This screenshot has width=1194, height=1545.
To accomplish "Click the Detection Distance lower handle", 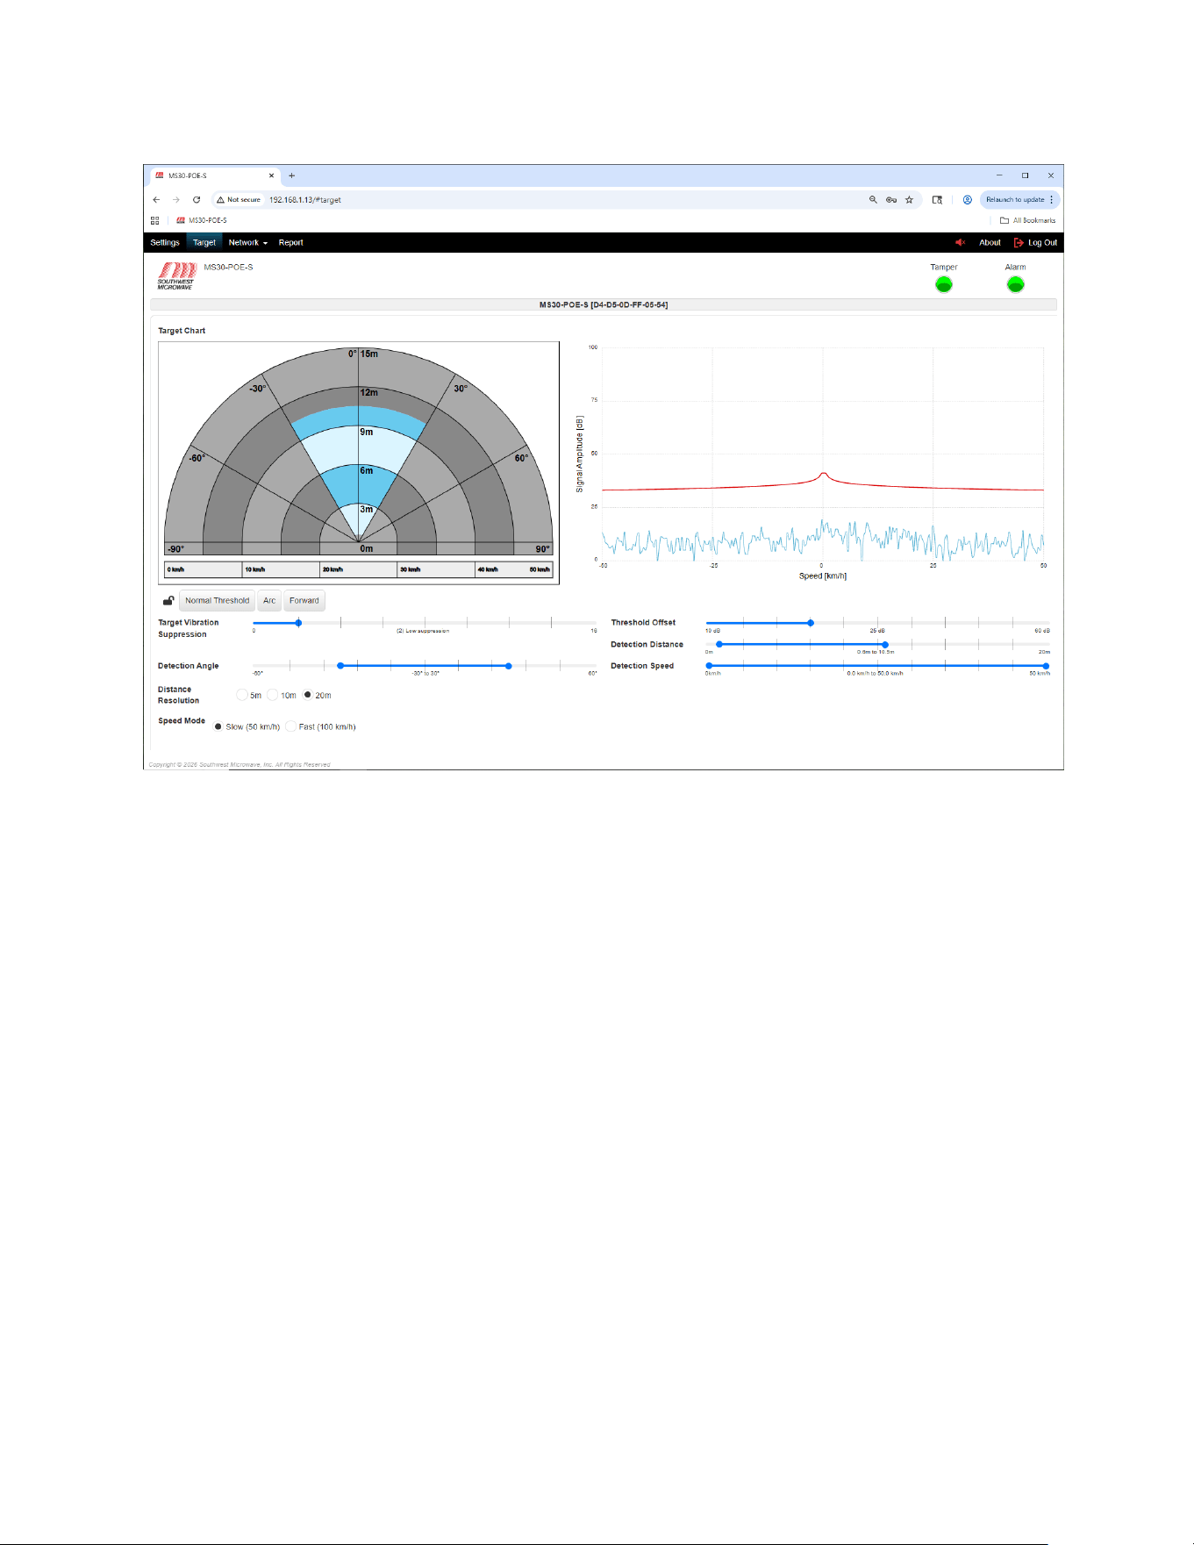I will (719, 645).
